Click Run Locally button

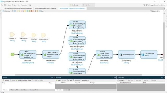[x=74, y=5]
